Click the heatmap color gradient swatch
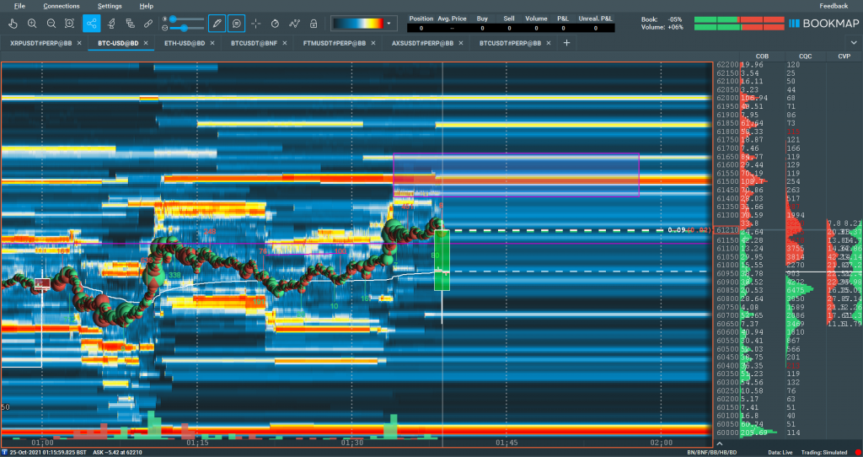Viewport: 863px width, 457px height. [x=358, y=24]
